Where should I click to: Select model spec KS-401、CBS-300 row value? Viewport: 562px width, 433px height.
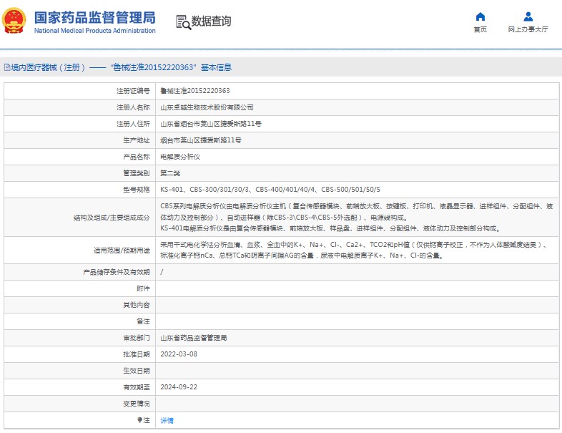pyautogui.click(x=270, y=190)
